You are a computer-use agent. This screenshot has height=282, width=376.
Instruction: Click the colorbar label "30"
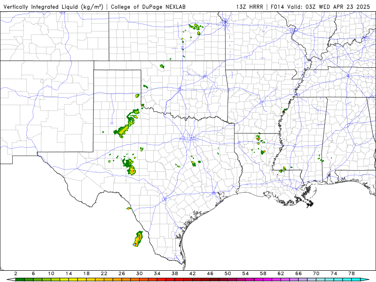(140, 274)
